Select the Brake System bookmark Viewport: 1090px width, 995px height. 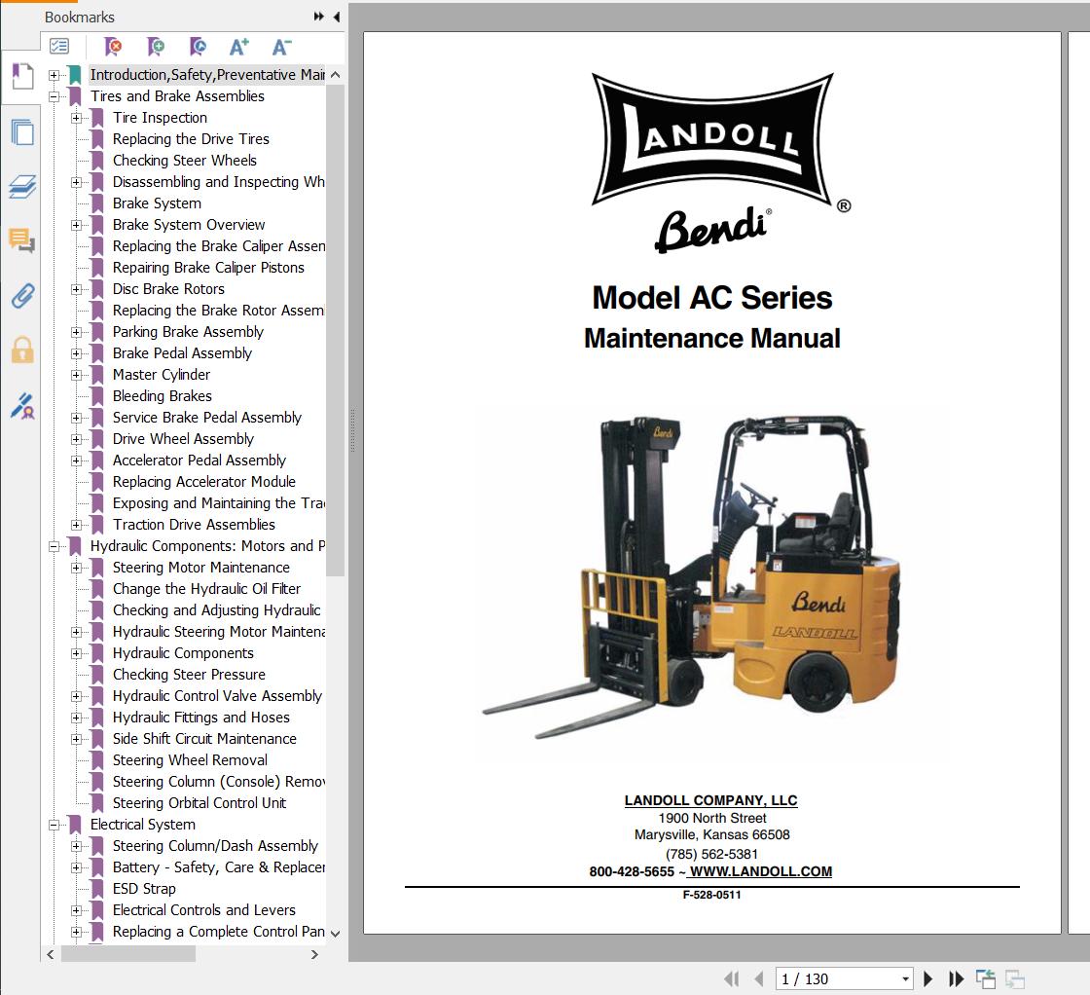158,203
